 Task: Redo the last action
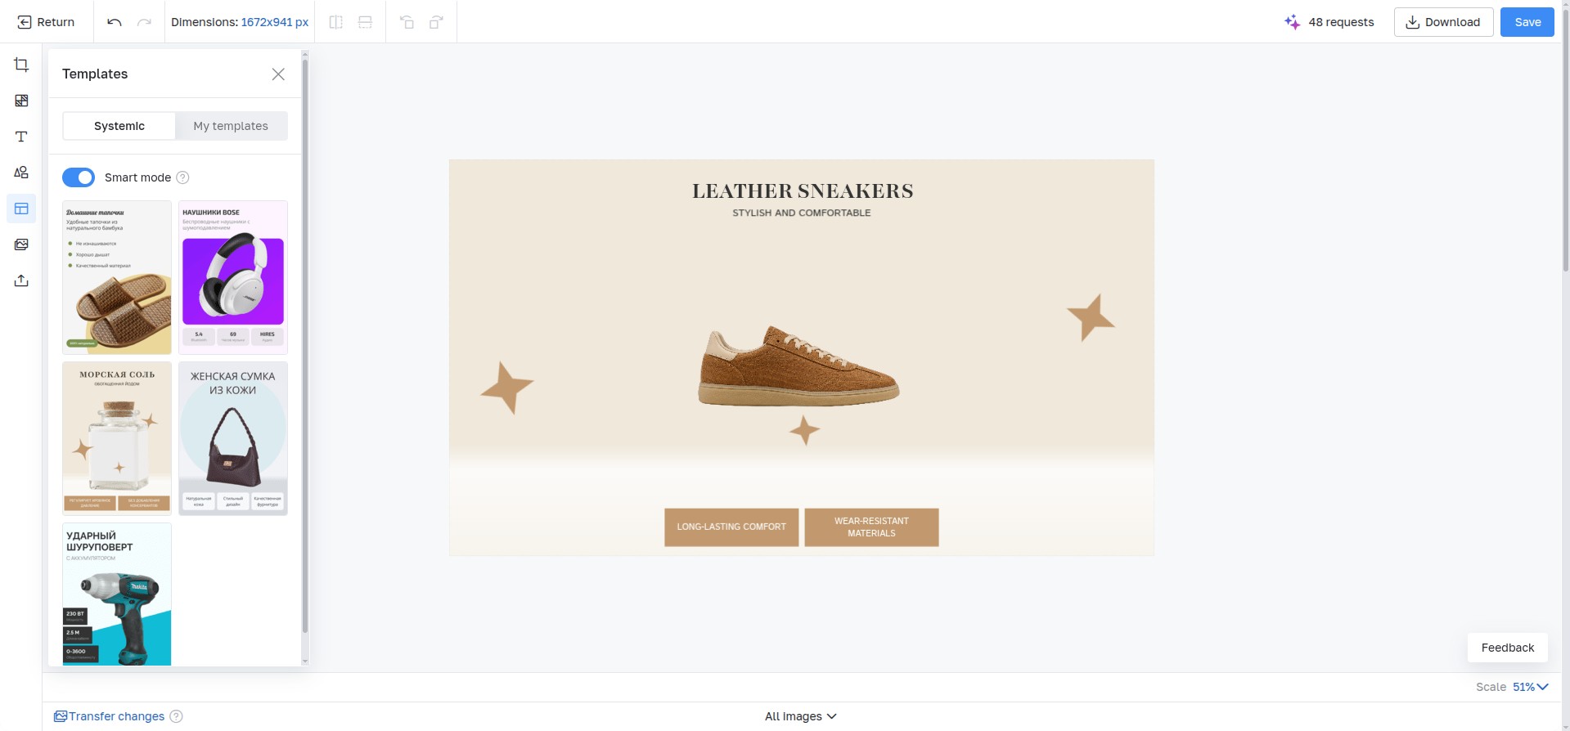click(144, 22)
